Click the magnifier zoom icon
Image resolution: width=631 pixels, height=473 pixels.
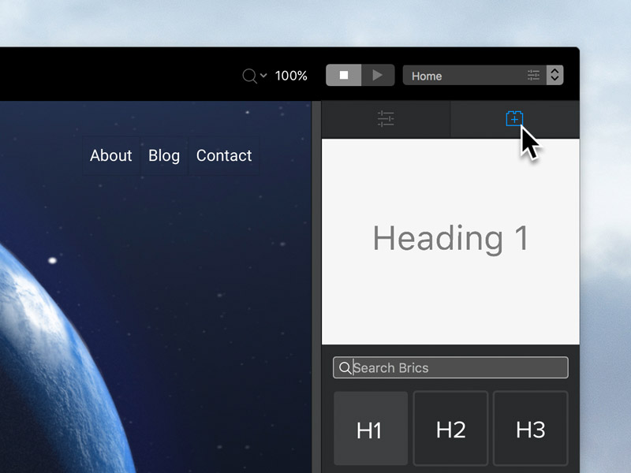click(249, 76)
